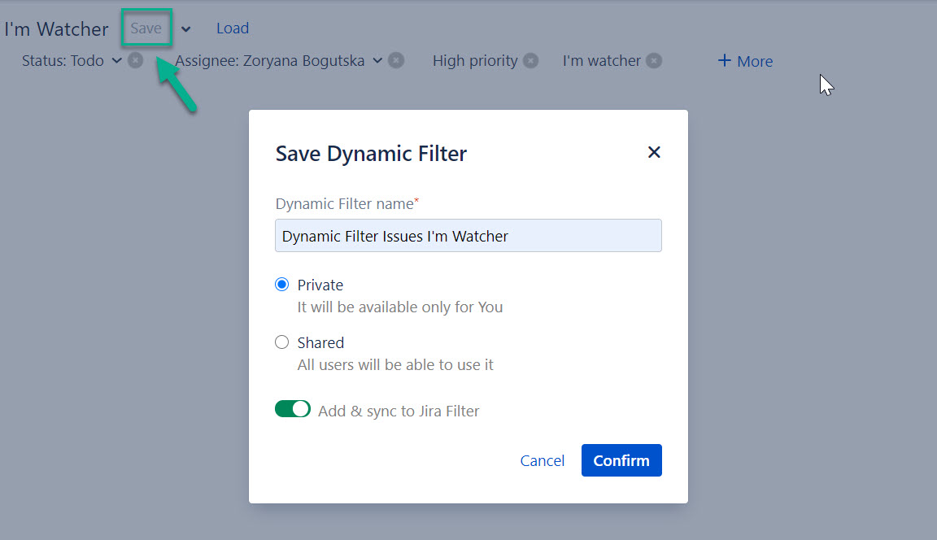
Task: Click the 'It will be available only for You' text
Action: point(400,307)
